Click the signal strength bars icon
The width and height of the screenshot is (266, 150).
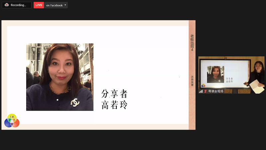[201, 91]
